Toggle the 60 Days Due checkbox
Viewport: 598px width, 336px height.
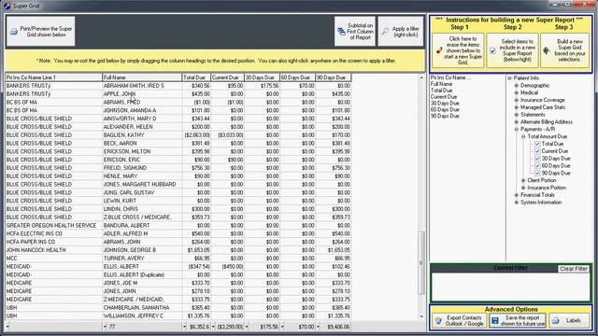537,166
